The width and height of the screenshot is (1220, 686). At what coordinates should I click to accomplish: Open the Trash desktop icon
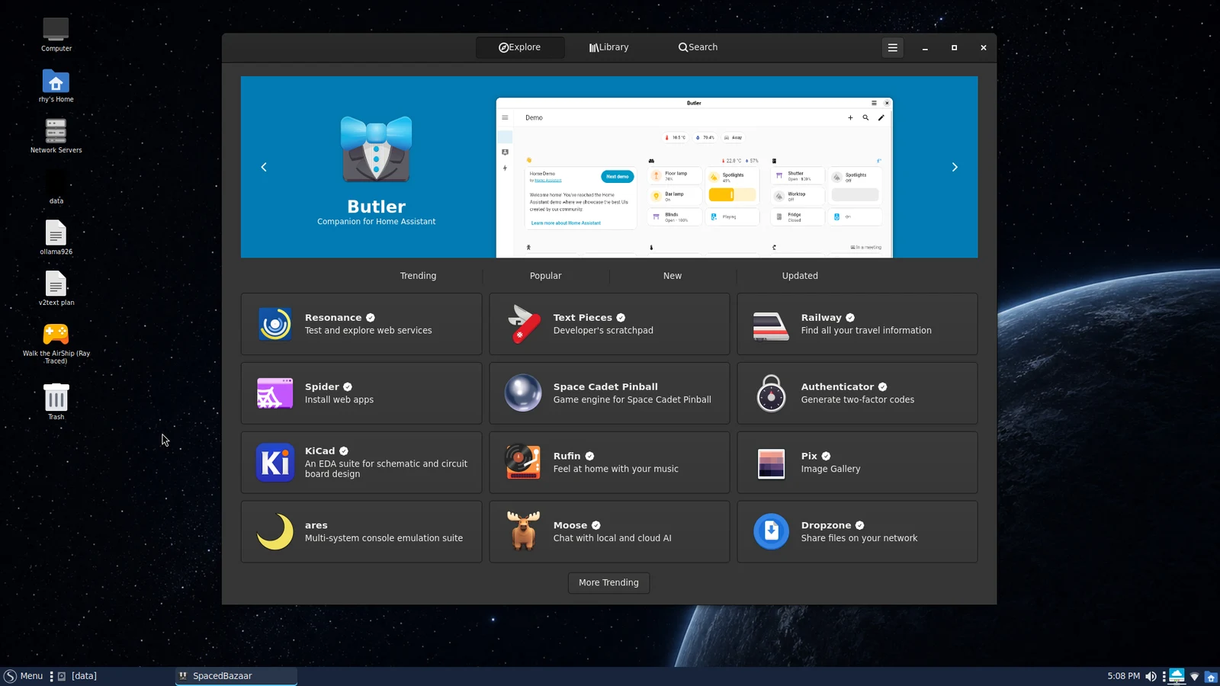(56, 397)
